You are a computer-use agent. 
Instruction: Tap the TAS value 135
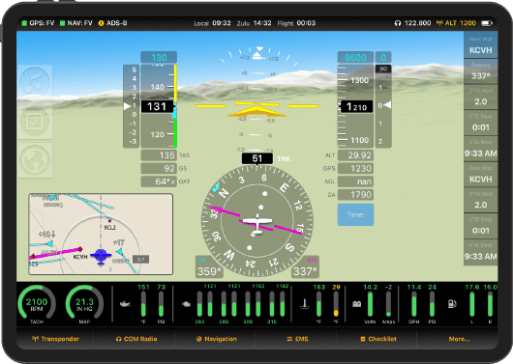[x=159, y=155]
